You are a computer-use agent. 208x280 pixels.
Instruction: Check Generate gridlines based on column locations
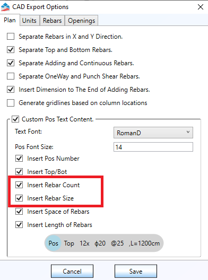[x=11, y=103]
